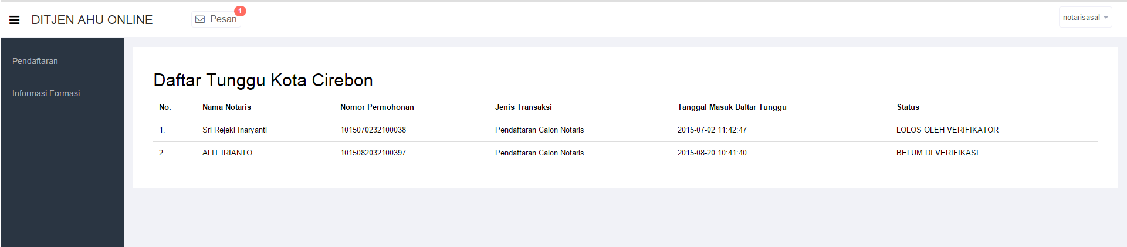Open Pendaftaran in the sidebar
The width and height of the screenshot is (1127, 247).
click(x=35, y=61)
